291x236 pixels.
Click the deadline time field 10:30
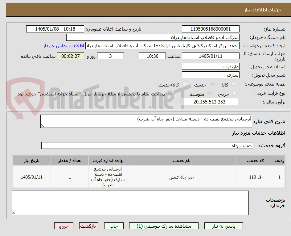click(x=152, y=56)
